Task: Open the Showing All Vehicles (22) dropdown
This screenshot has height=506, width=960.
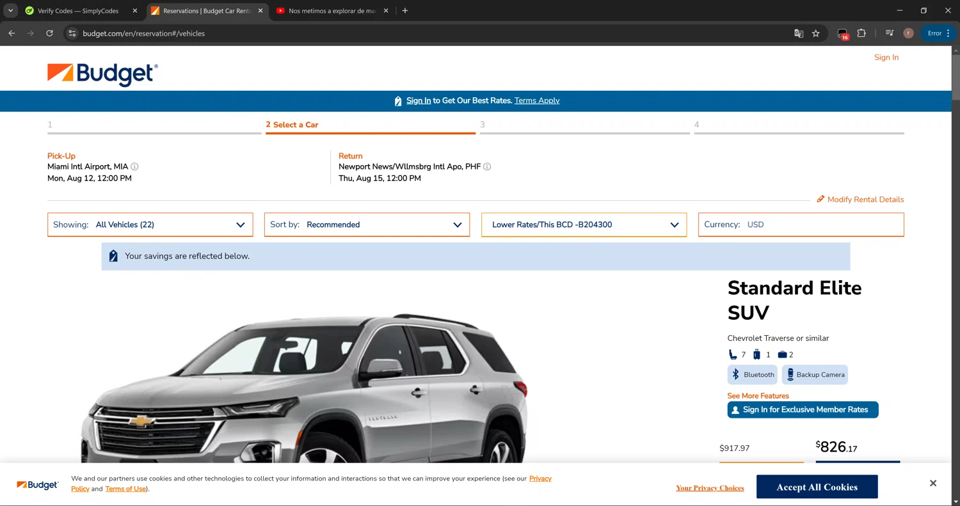Action: pyautogui.click(x=150, y=225)
